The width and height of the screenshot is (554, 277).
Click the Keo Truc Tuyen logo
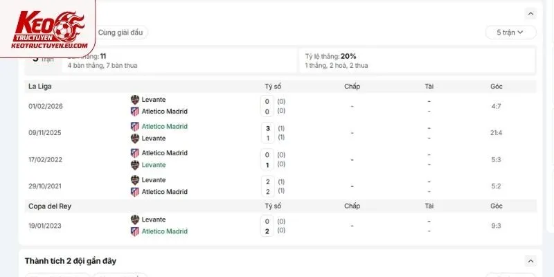click(x=48, y=28)
